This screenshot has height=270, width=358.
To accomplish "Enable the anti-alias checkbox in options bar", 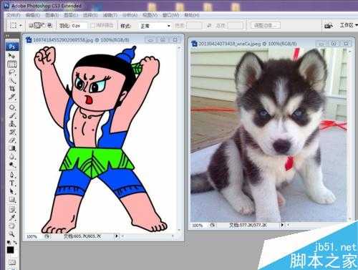I will tap(93, 26).
